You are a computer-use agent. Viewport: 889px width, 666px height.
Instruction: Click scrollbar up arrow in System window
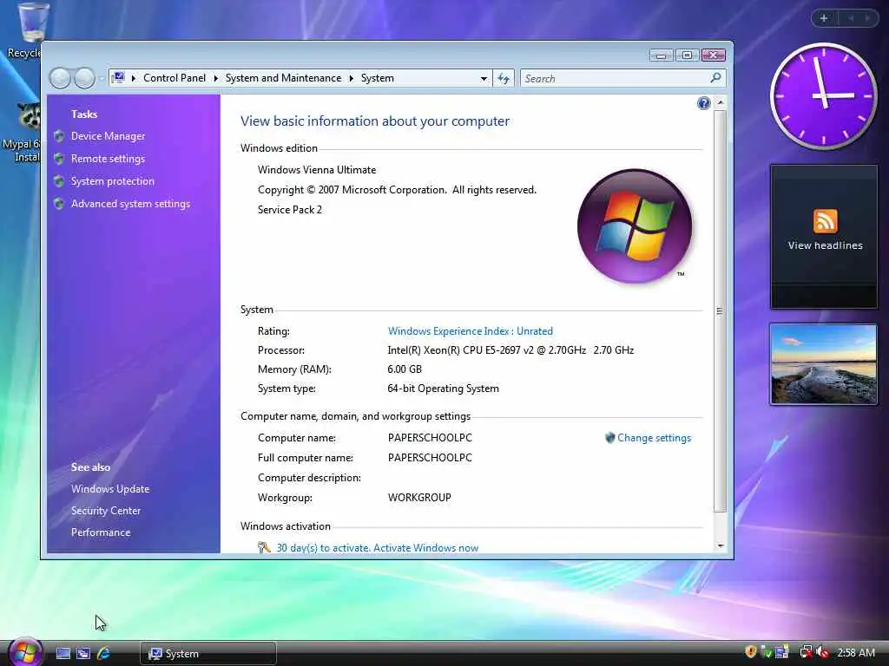click(720, 102)
